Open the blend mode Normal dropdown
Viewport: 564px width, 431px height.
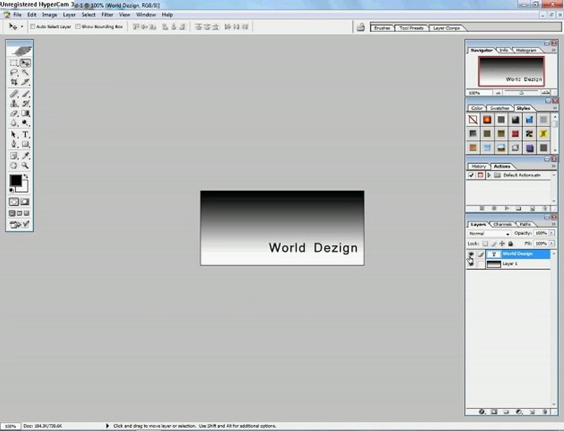click(x=489, y=233)
